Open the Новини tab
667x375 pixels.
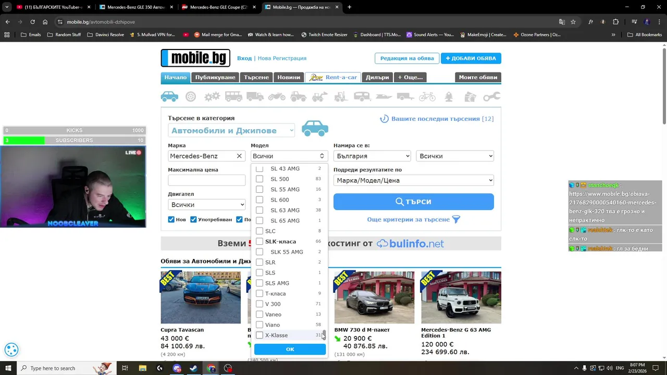(x=289, y=77)
